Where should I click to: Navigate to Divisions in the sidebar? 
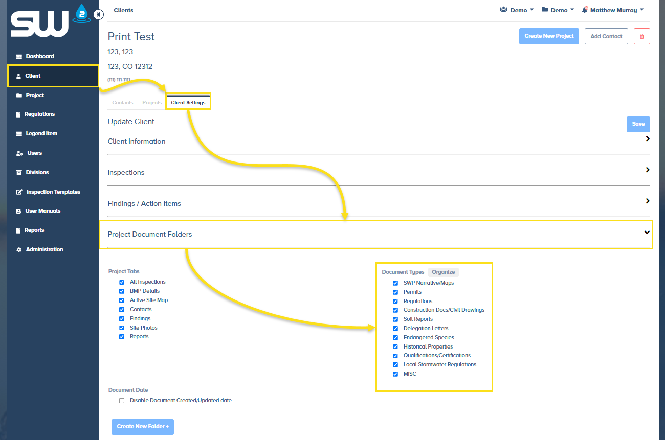point(38,172)
